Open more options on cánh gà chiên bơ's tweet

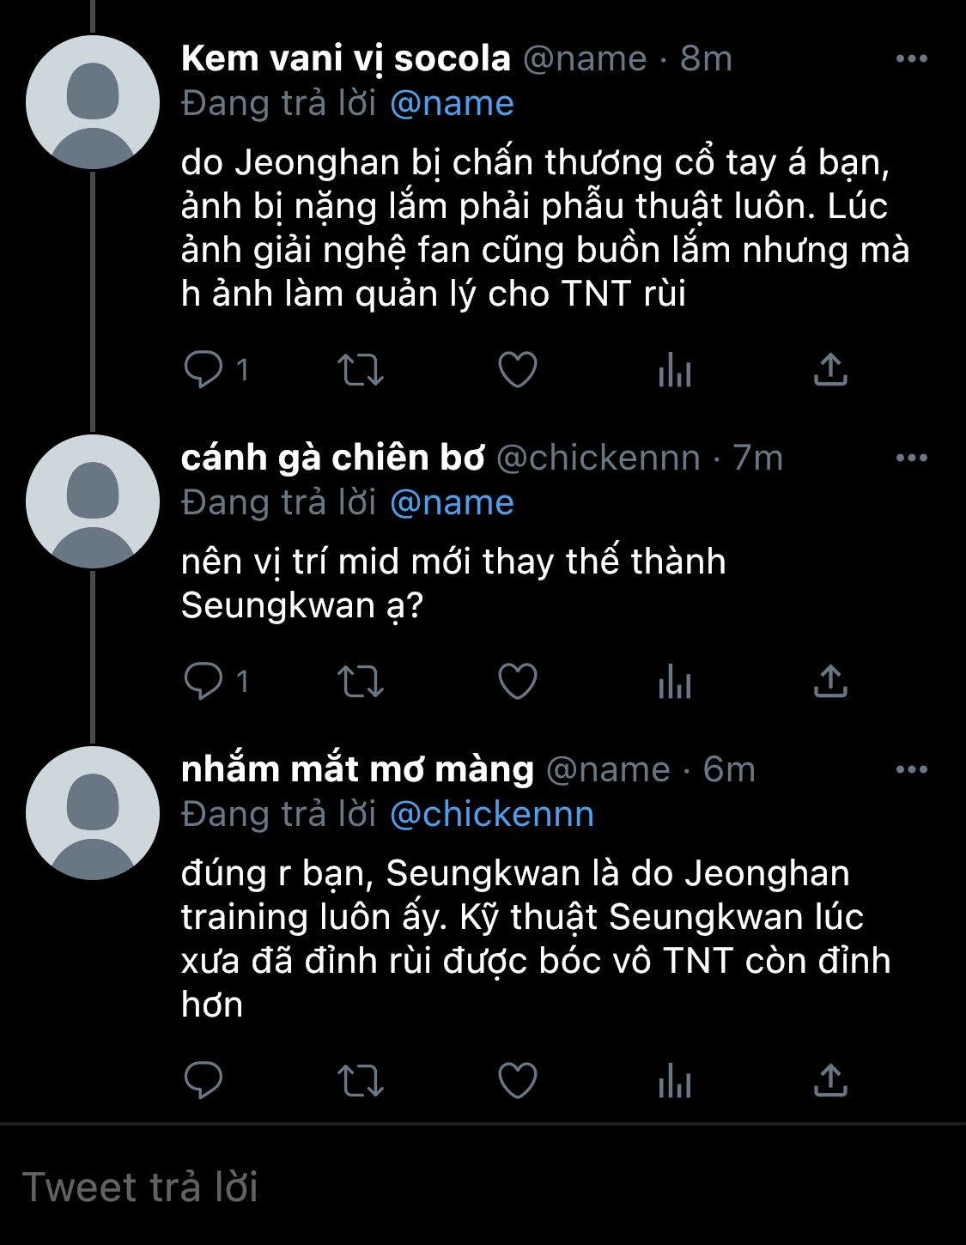(x=911, y=458)
